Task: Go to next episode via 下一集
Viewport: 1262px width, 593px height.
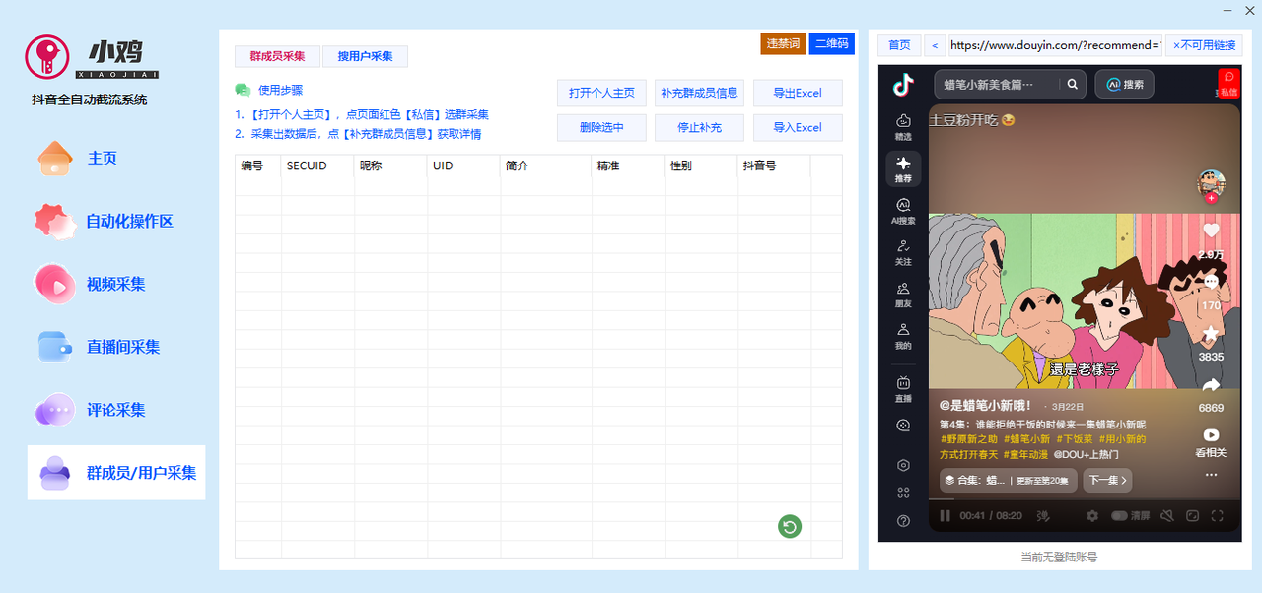Action: pyautogui.click(x=1106, y=481)
